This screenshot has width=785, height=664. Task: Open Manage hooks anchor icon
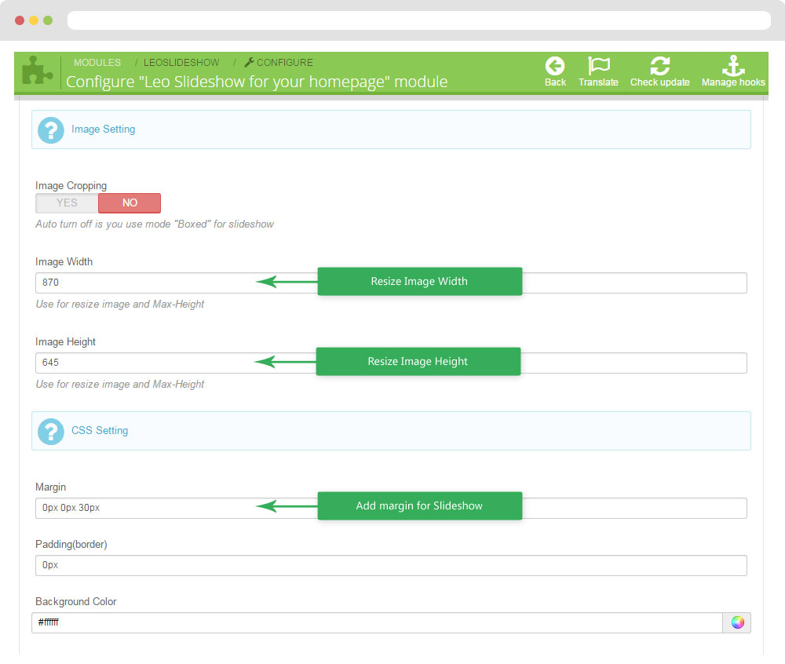tap(733, 67)
